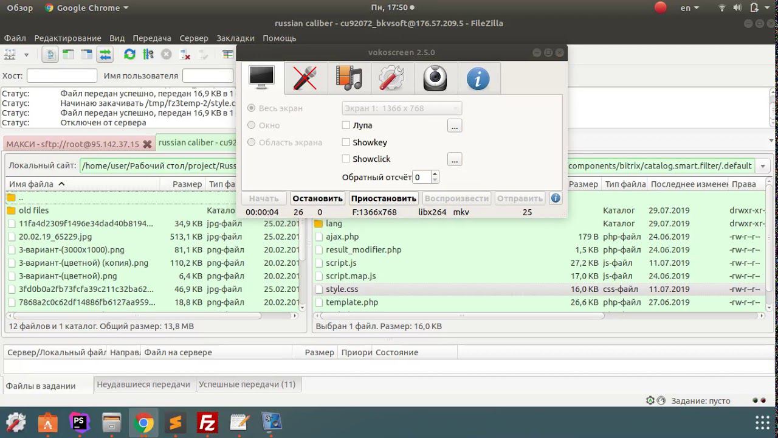Open the Файл menu
The width and height of the screenshot is (778, 438).
click(15, 38)
